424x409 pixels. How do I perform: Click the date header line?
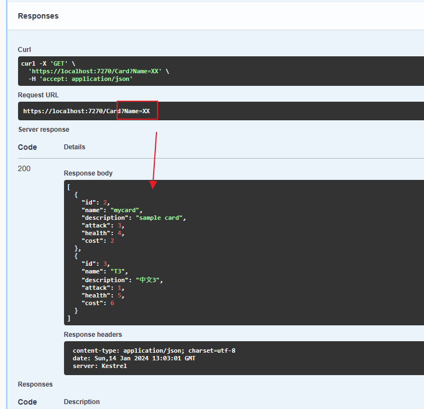(134, 359)
